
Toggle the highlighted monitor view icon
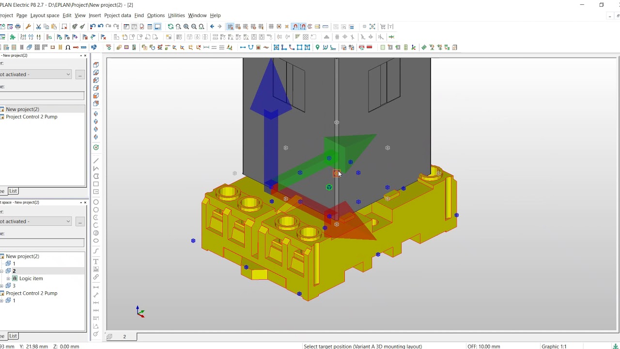(x=157, y=27)
